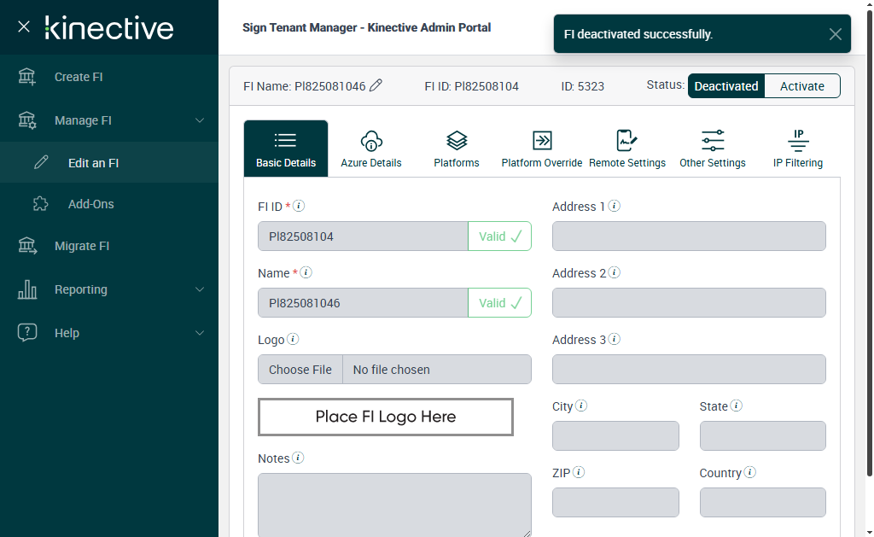Click the page vertical scrollbar

click(x=870, y=242)
